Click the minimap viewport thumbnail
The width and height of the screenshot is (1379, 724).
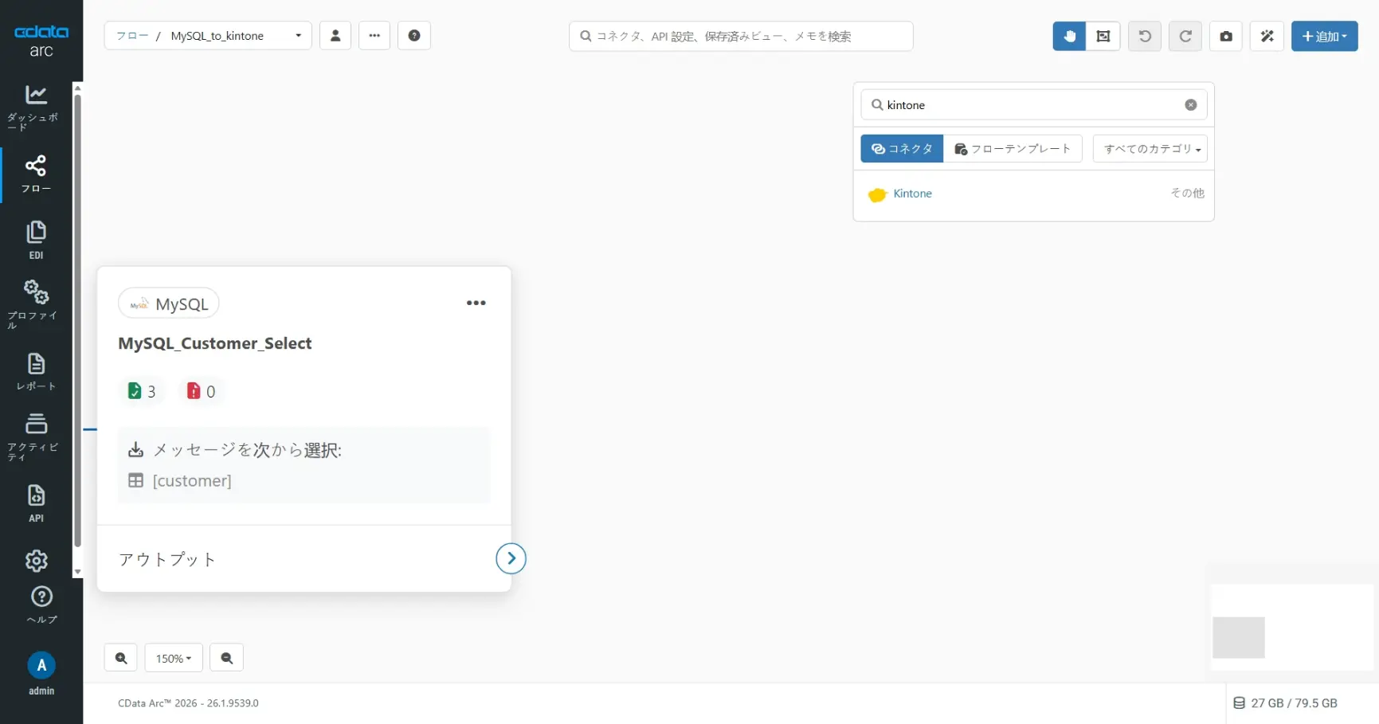coord(1239,637)
